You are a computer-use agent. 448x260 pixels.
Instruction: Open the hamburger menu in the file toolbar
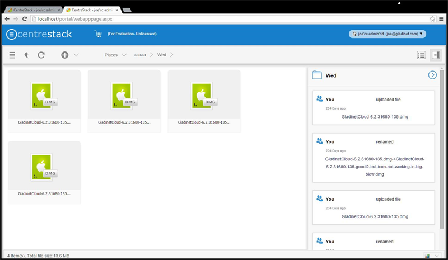click(x=12, y=55)
